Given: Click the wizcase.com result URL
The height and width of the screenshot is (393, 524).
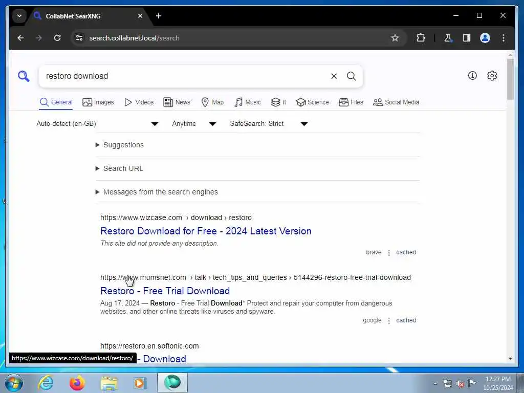Looking at the screenshot, I should [x=176, y=217].
